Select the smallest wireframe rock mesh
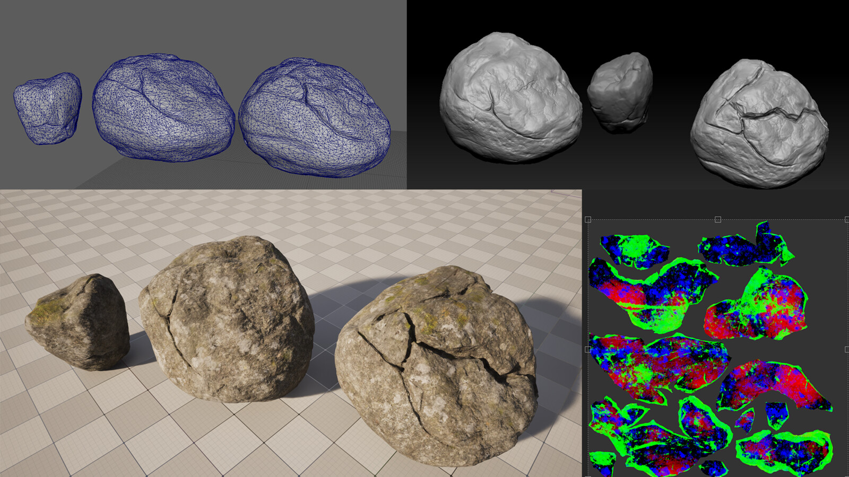The image size is (849, 477). [x=48, y=109]
